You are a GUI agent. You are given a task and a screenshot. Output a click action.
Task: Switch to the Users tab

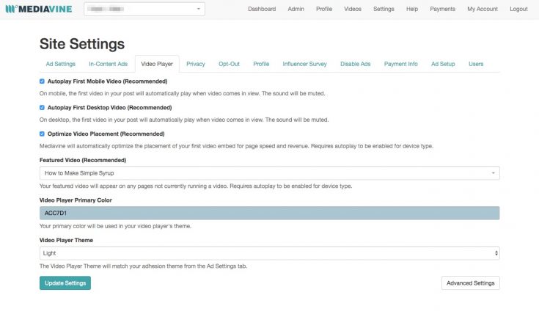coord(476,64)
